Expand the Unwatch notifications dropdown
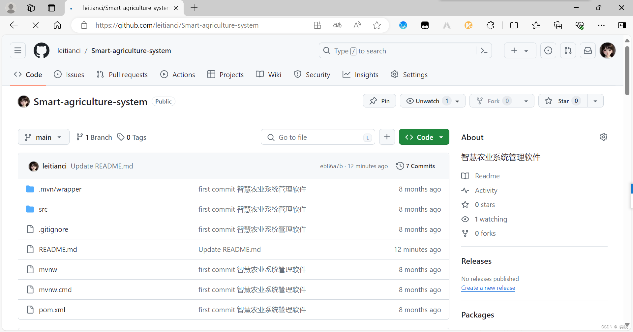 click(x=433, y=101)
